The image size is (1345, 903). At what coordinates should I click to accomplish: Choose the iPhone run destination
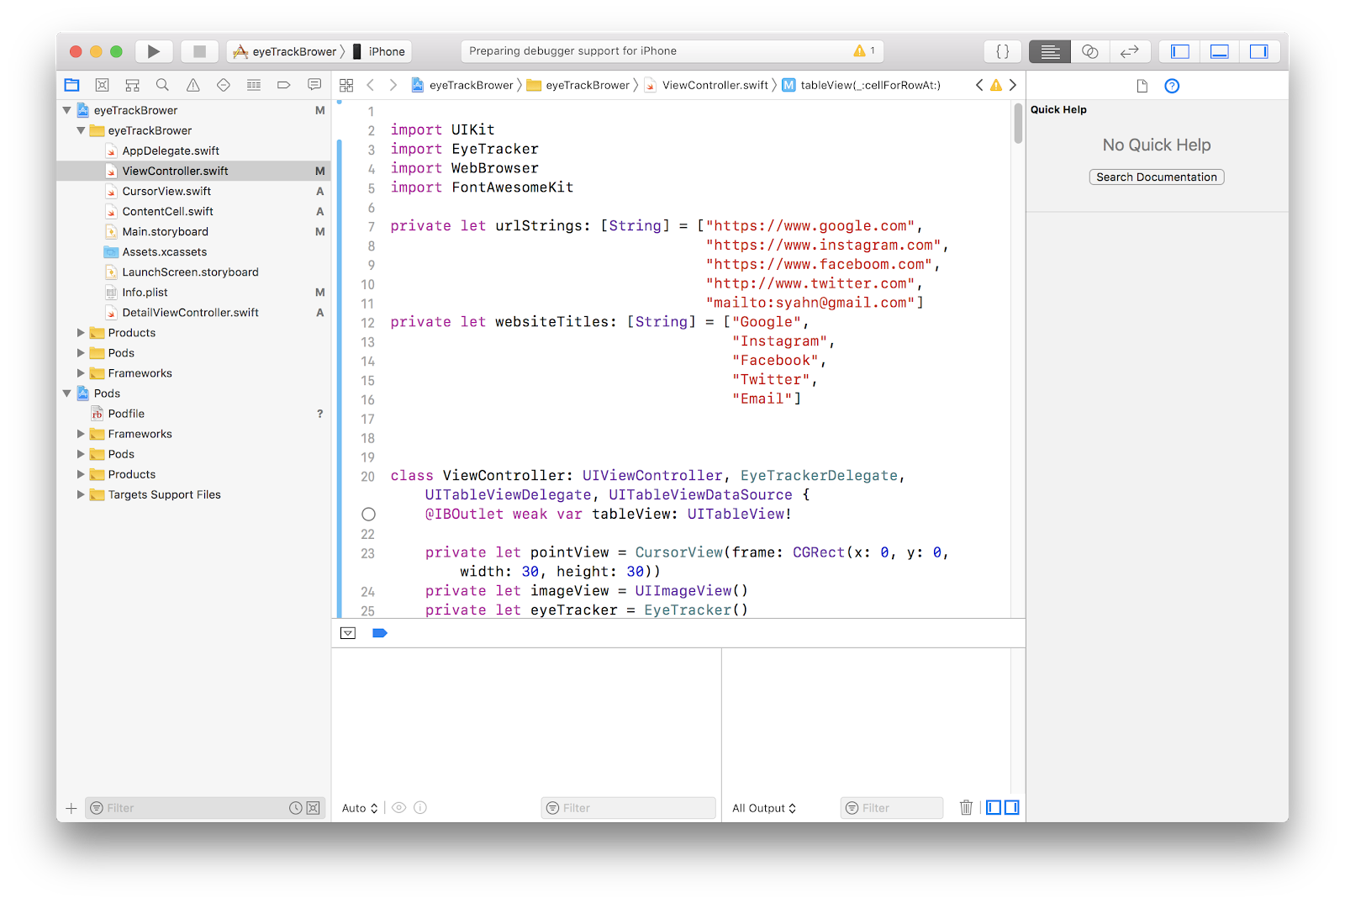379,51
